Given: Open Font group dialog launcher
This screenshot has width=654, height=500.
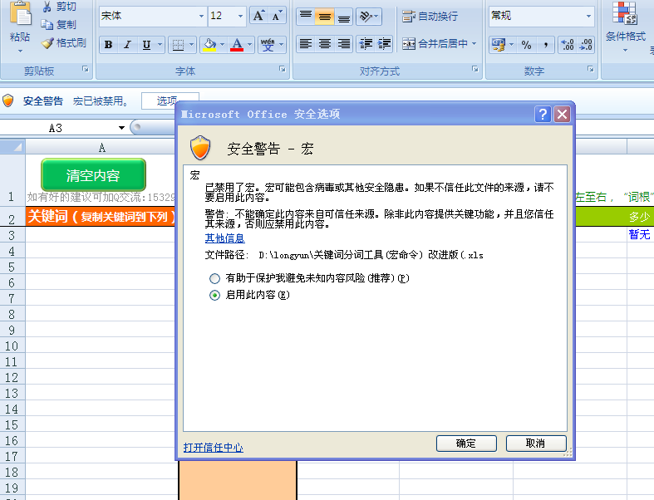Looking at the screenshot, I should coord(283,69).
